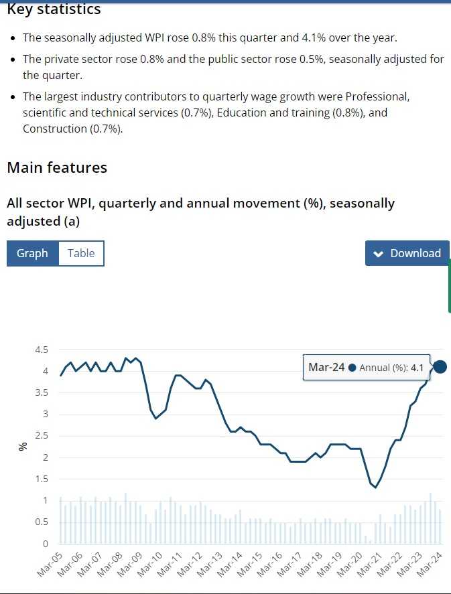Click the Mar-24 Annual 4.1 tooltip

[366, 367]
